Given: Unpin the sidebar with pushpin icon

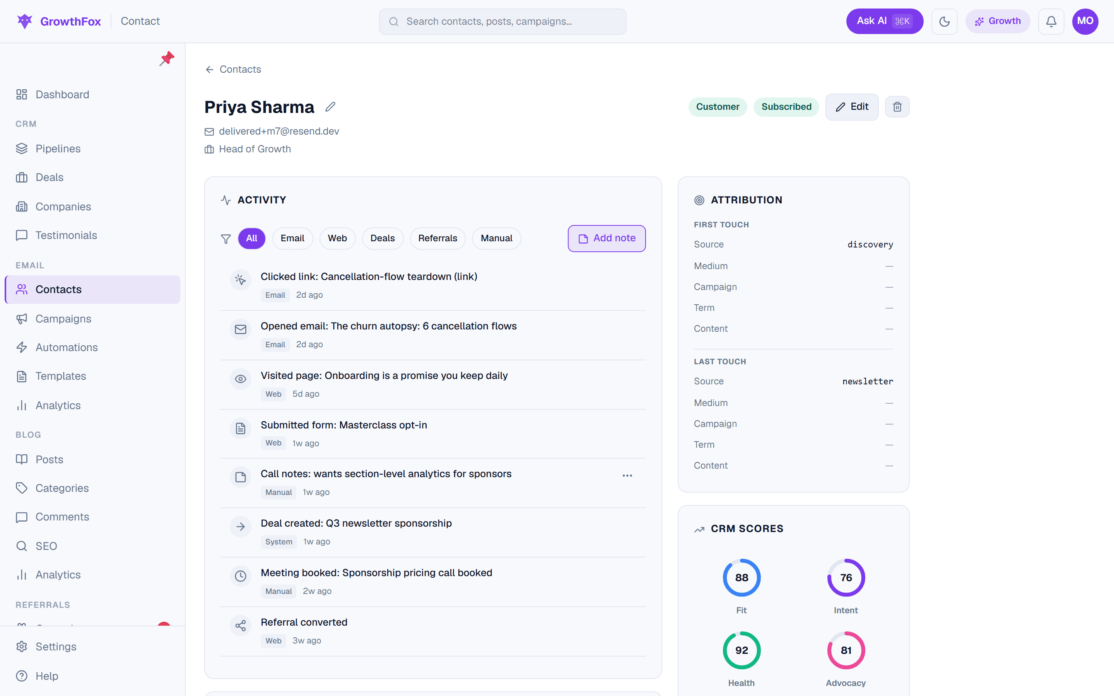Looking at the screenshot, I should point(167,58).
